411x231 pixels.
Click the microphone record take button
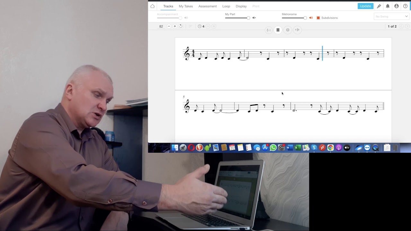pyautogui.click(x=268, y=30)
